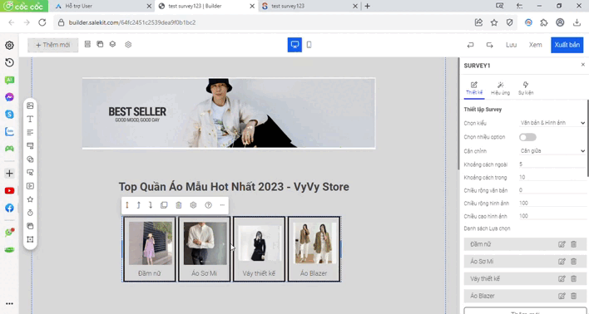Image resolution: width=589 pixels, height=314 pixels.
Task: Open Căn chỉnh alignment dropdown
Action: point(552,151)
